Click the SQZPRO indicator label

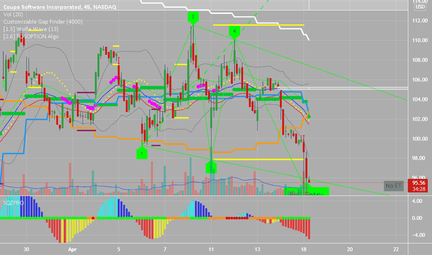13,203
